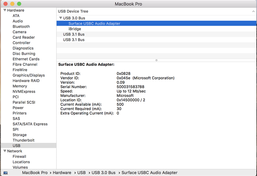Select the first USB 3.1 Bus row
This screenshot has width=257, height=176.
[156, 34]
